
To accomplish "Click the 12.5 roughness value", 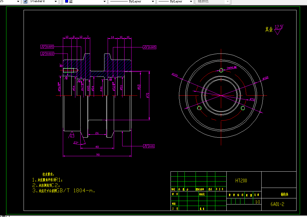I will (278, 27).
